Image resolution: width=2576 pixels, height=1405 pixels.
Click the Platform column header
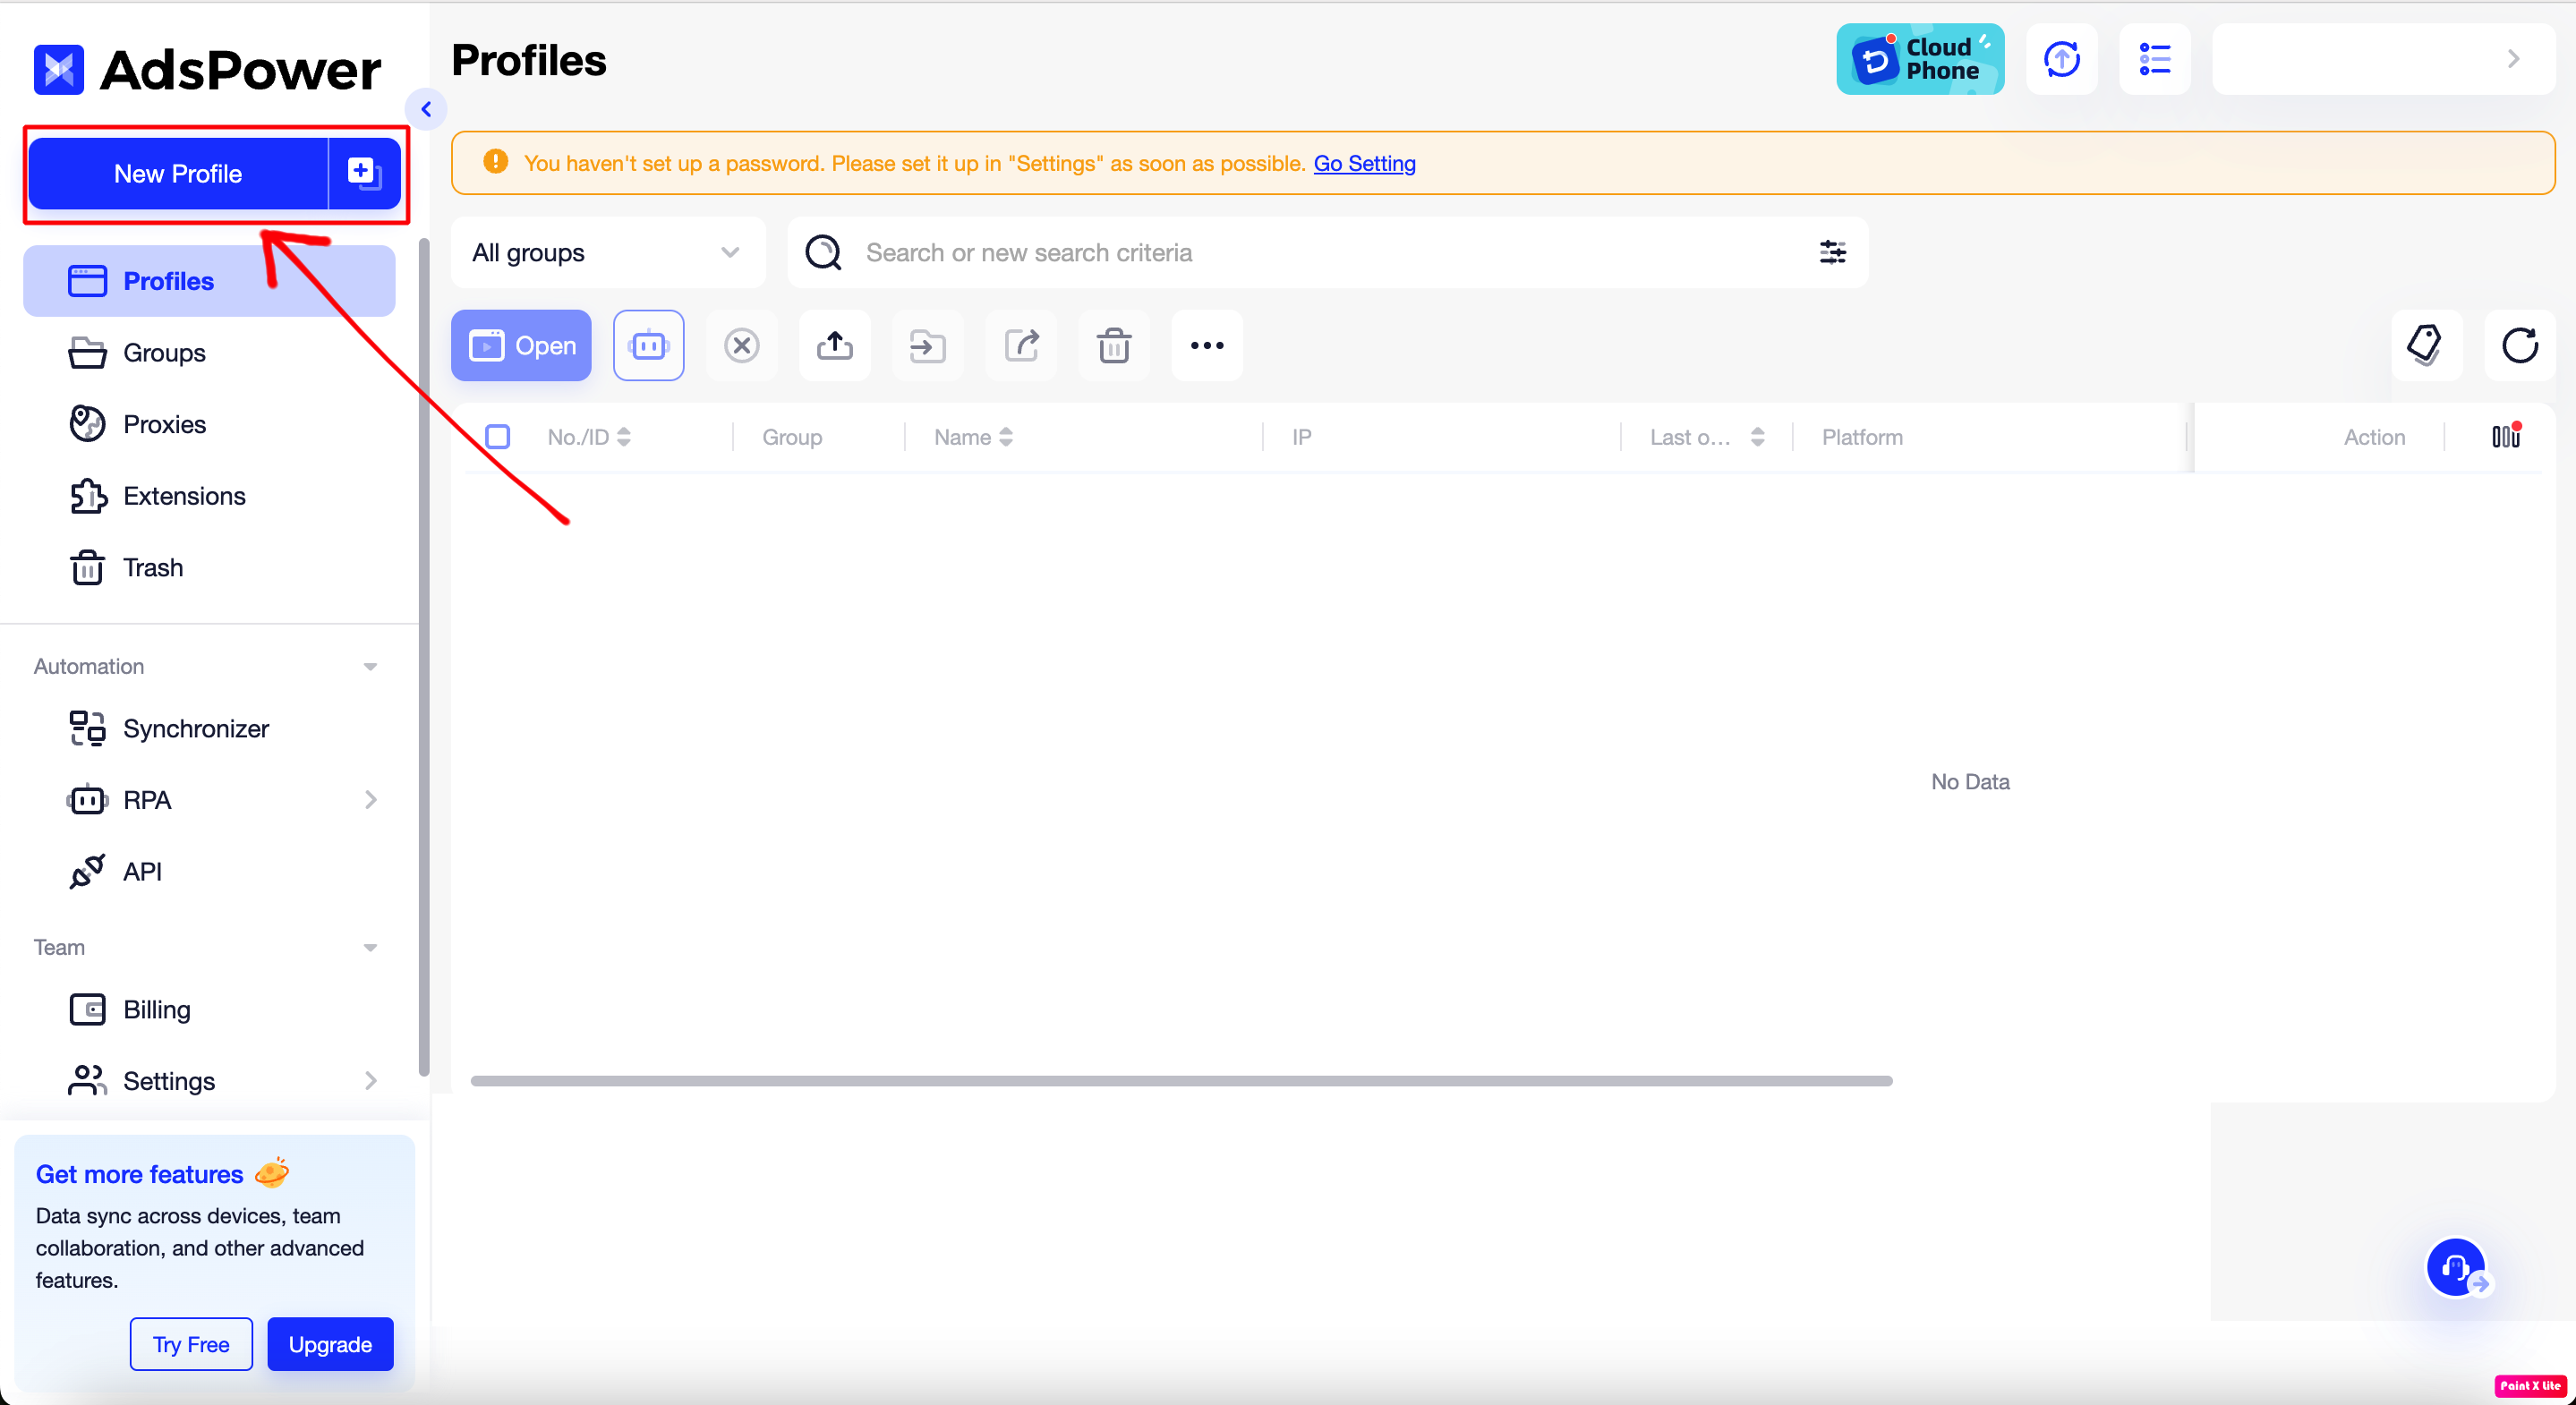point(1862,437)
